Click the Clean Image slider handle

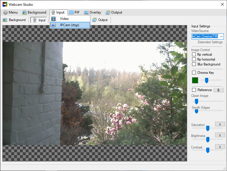196,102
